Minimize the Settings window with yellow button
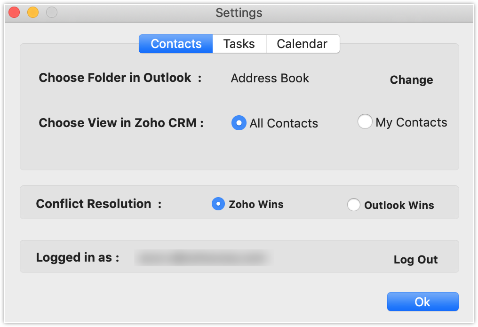 point(33,13)
